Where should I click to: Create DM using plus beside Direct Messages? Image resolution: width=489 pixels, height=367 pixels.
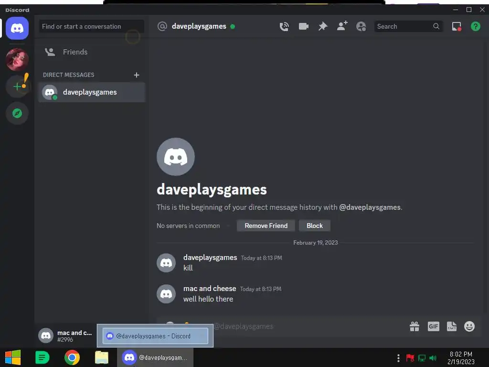(136, 75)
